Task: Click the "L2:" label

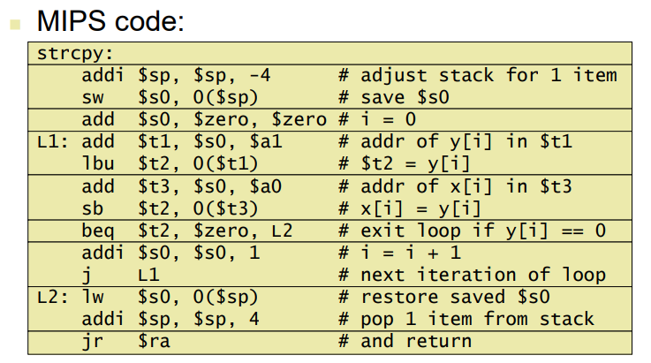Action: [x=53, y=297]
